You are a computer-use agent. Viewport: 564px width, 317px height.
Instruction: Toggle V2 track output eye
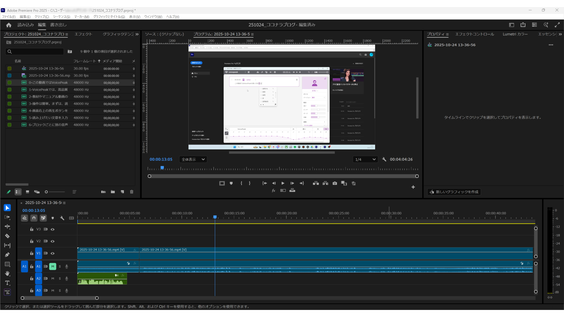coord(53,241)
